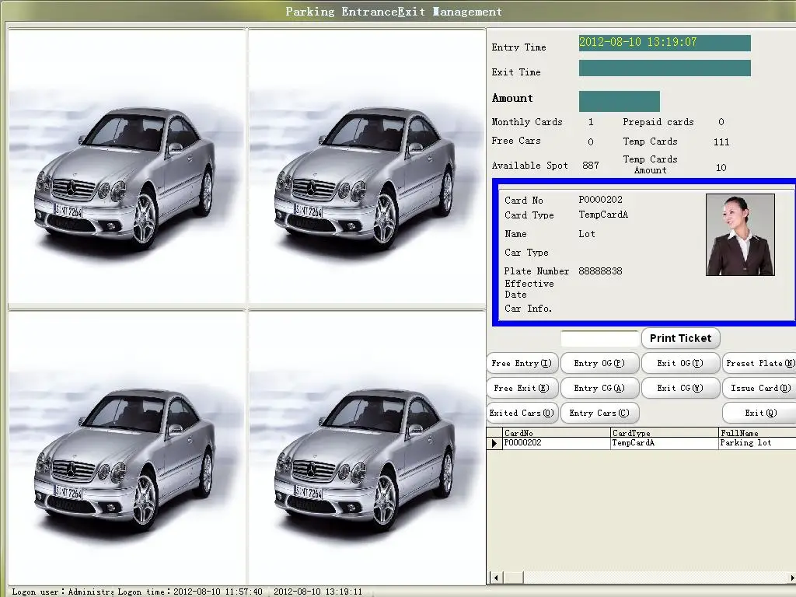
Task: Click the Free Exit button
Action: click(x=522, y=388)
